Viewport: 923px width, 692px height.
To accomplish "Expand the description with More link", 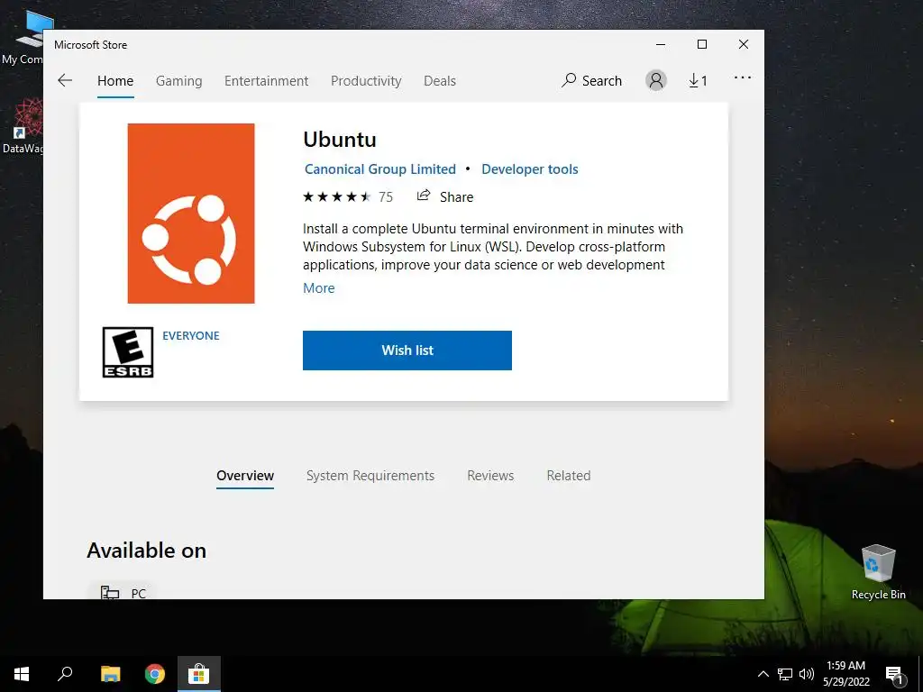I will [318, 287].
